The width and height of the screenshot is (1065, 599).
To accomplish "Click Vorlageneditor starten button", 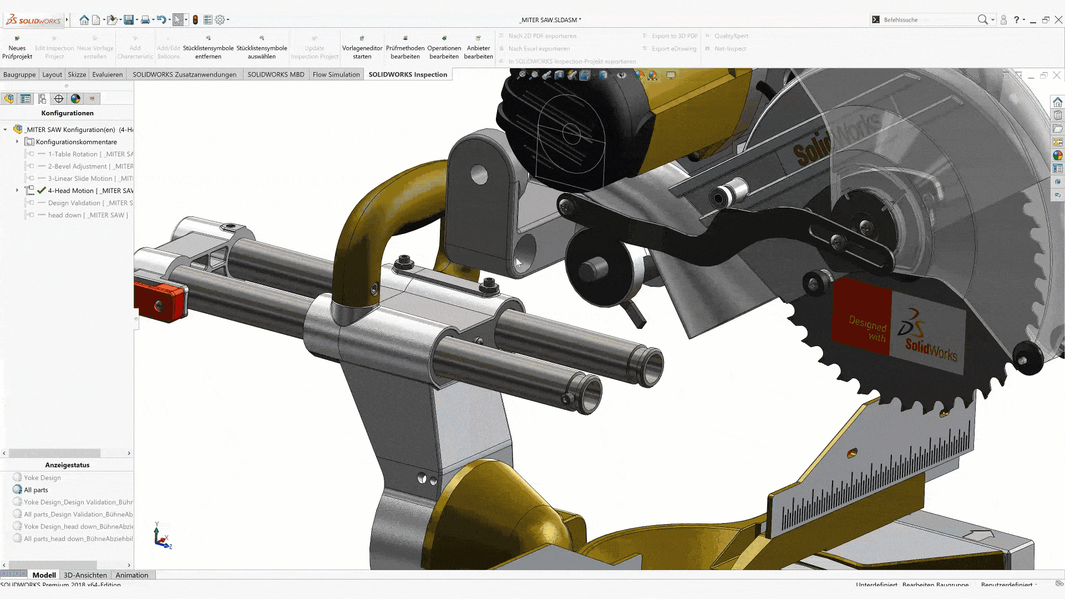I will (362, 48).
